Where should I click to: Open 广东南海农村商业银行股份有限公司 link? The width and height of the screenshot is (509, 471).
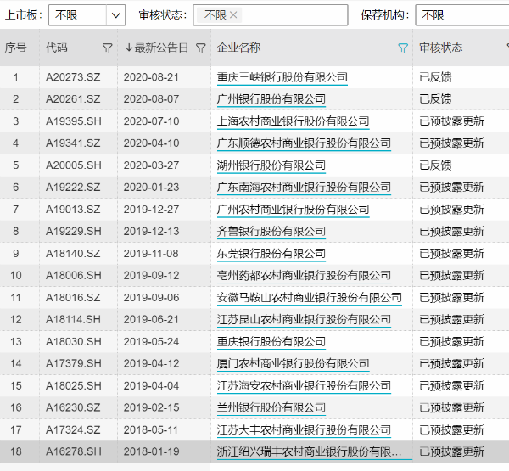tap(304, 188)
